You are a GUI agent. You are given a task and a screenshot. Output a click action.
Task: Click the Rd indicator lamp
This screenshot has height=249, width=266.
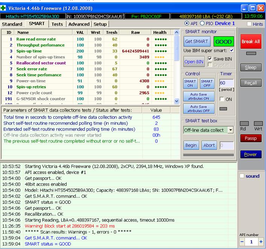(244, 123)
